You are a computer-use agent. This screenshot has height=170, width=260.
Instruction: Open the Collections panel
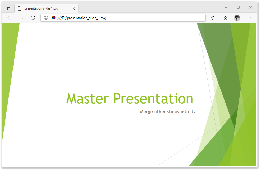tap(225, 18)
